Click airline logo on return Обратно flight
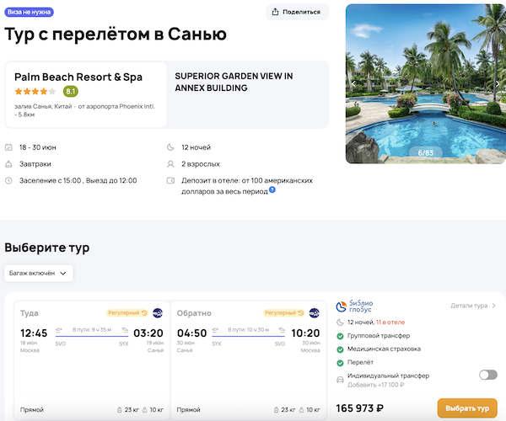The image size is (506, 421). [x=315, y=312]
